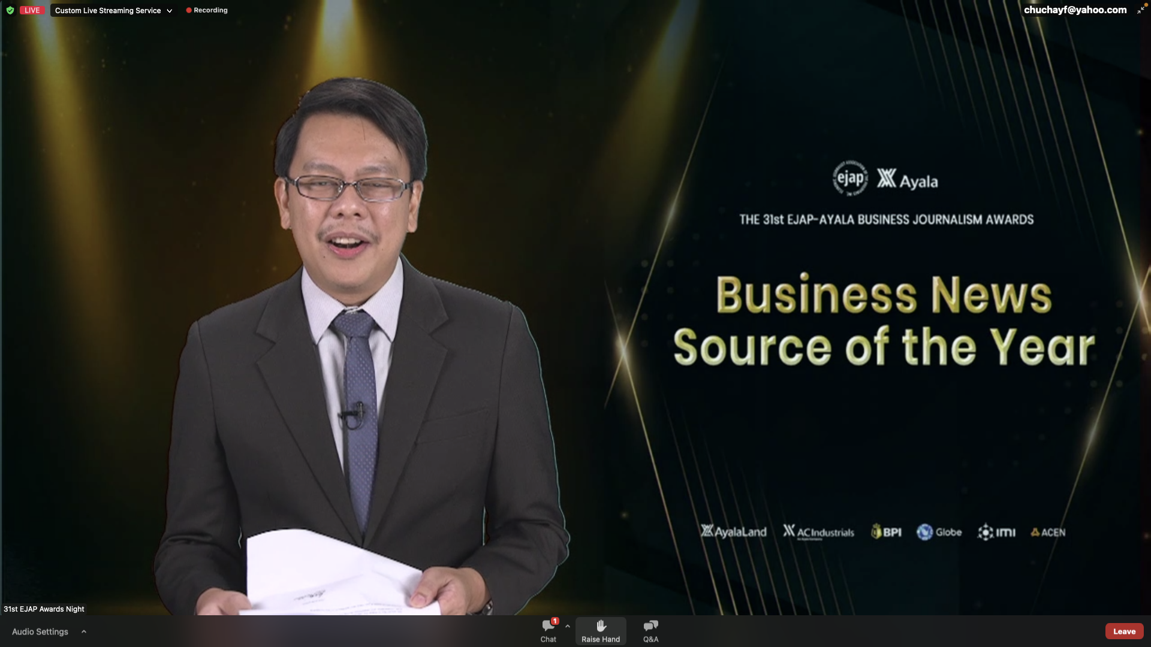Click the Raise Hand button
This screenshot has height=647, width=1151.
tap(601, 631)
